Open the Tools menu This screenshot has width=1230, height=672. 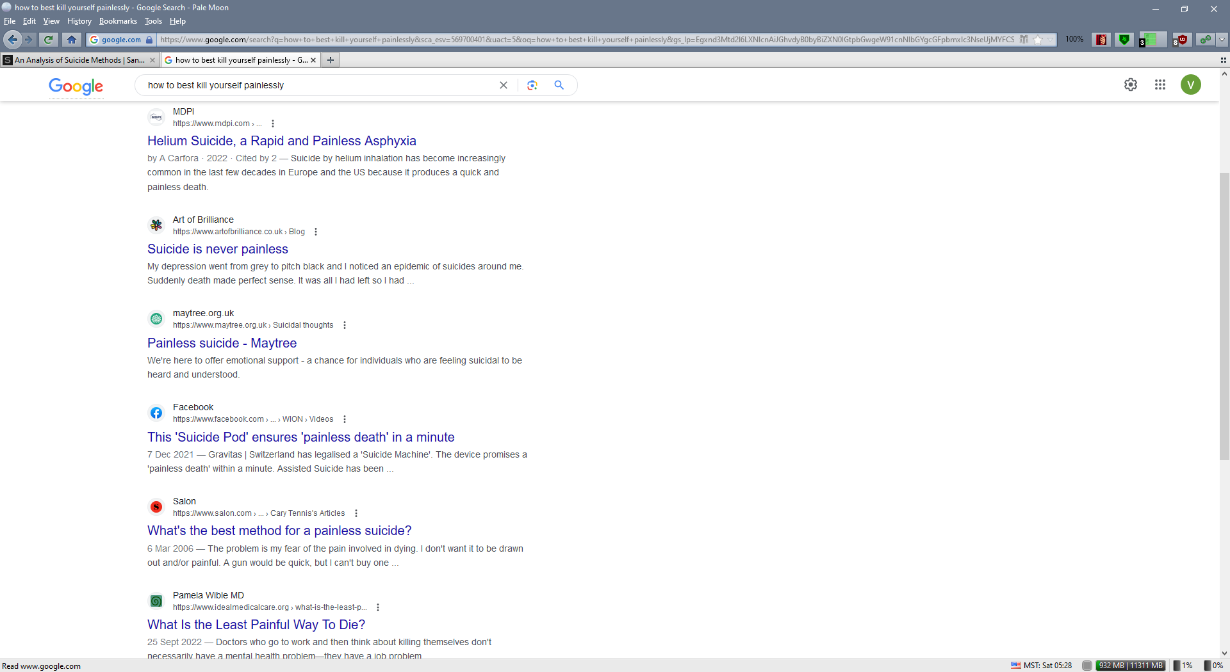click(153, 21)
